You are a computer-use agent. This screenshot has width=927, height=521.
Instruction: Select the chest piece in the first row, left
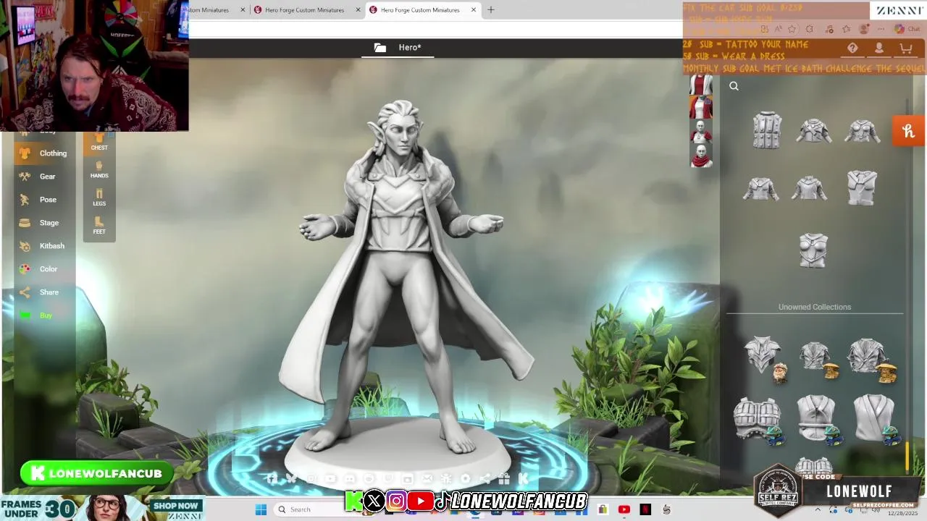click(767, 131)
